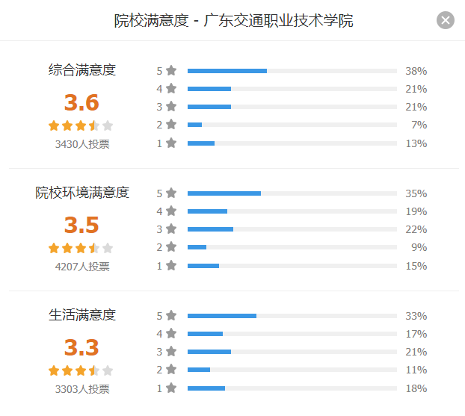Click the orange star rating below 3.3

(x=81, y=370)
